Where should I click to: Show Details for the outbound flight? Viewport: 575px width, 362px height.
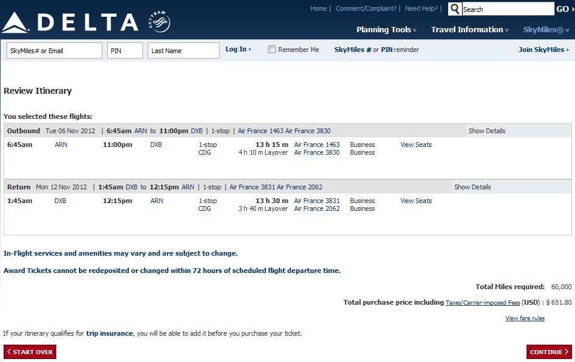(x=486, y=131)
